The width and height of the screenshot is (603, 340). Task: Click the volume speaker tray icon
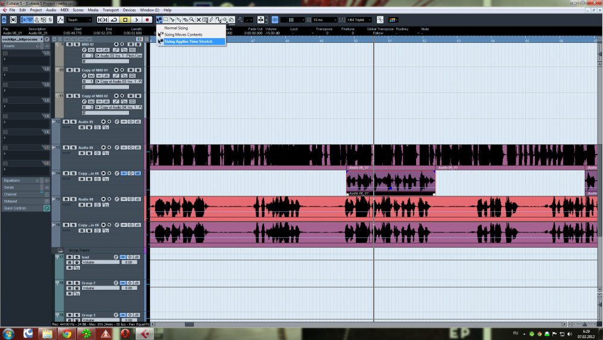(570, 334)
